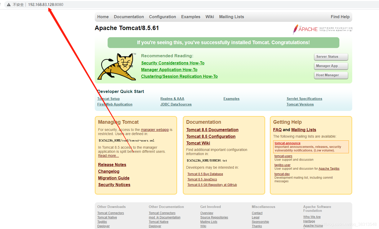Click the insecure-site warning triangle icon
The width and height of the screenshot is (379, 229).
[9, 5]
